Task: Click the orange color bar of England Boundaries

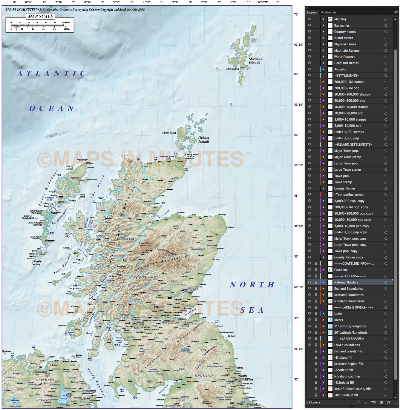Action: (321, 289)
